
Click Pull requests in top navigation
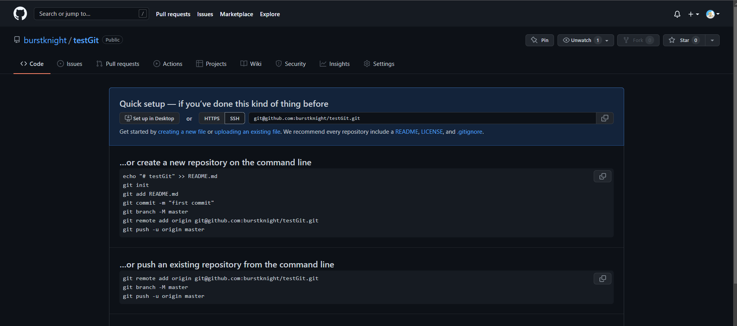tap(173, 14)
